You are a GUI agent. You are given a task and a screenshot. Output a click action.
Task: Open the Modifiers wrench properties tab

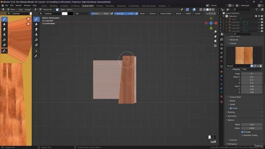[222, 76]
